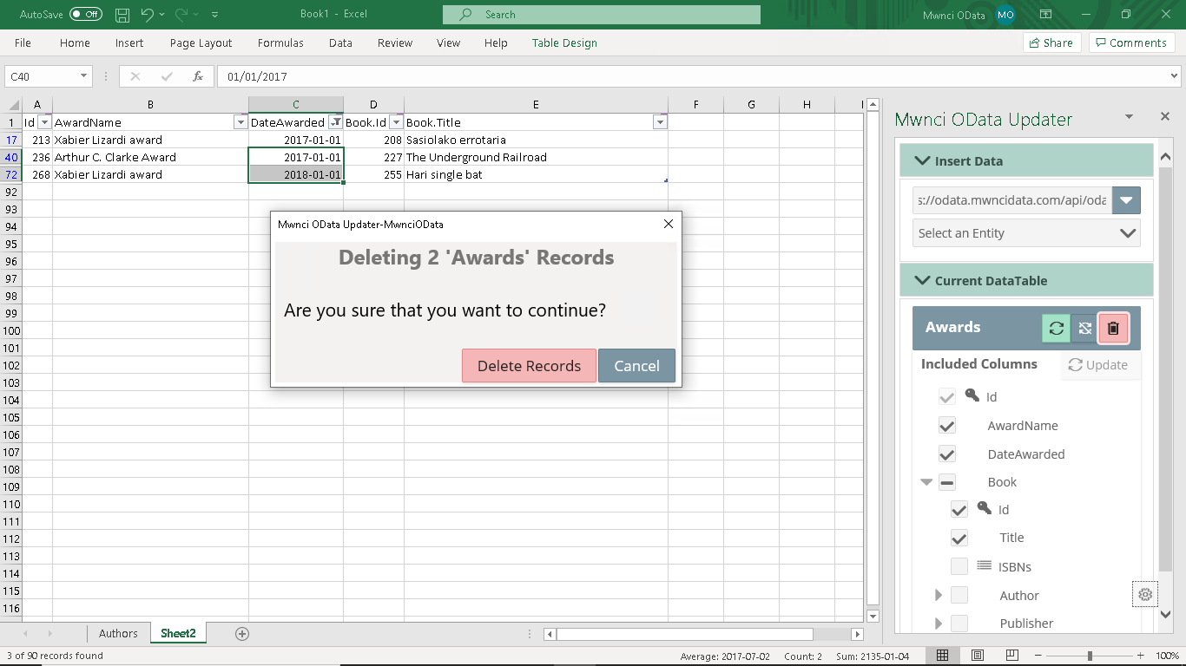Click the Comments button
Image resolution: width=1186 pixels, height=666 pixels.
click(x=1131, y=42)
